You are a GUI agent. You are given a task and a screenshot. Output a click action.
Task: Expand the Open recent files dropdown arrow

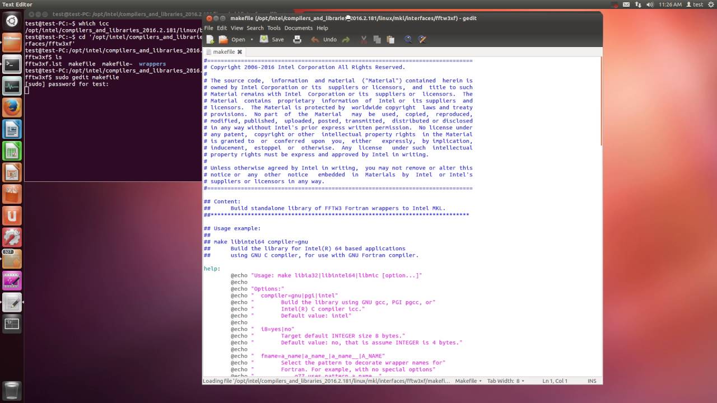(252, 40)
